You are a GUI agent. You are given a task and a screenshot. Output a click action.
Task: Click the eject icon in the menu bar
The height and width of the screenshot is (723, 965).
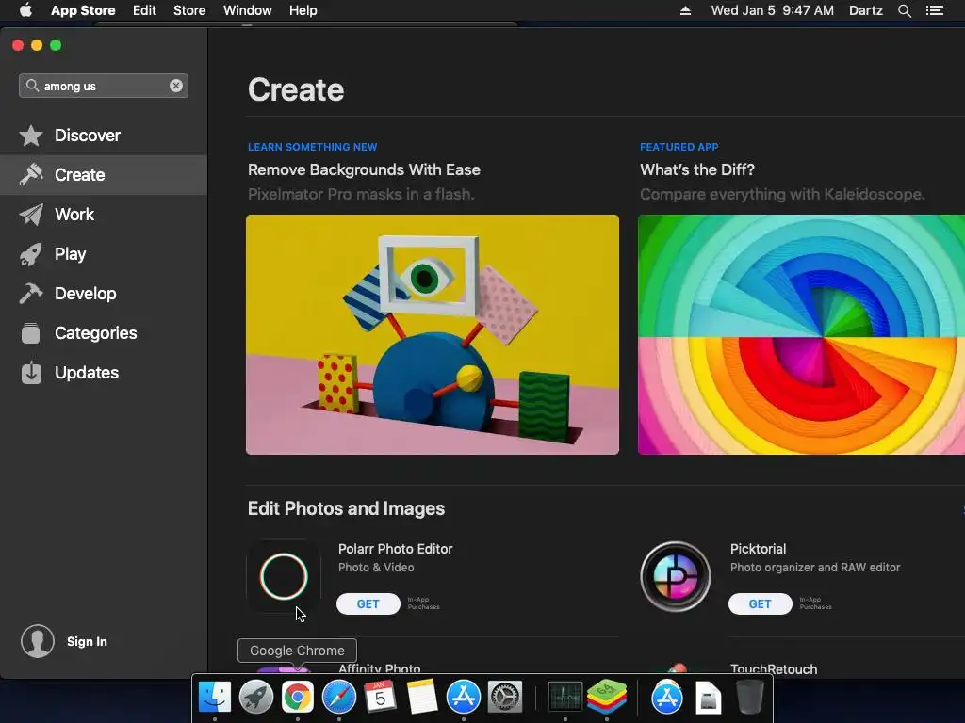click(686, 10)
